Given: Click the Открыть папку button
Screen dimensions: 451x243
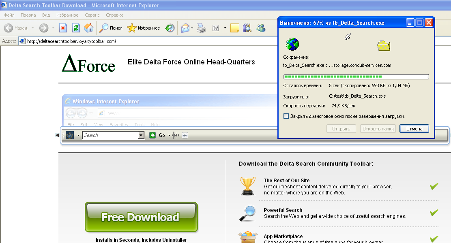Looking at the screenshot, I should 378,129.
